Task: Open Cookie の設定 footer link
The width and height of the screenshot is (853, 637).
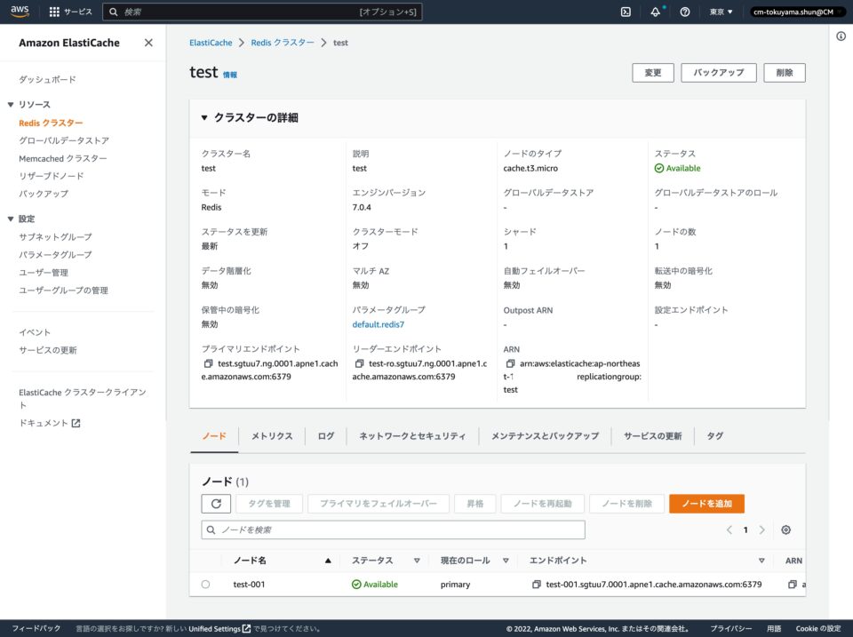Action: [818, 629]
